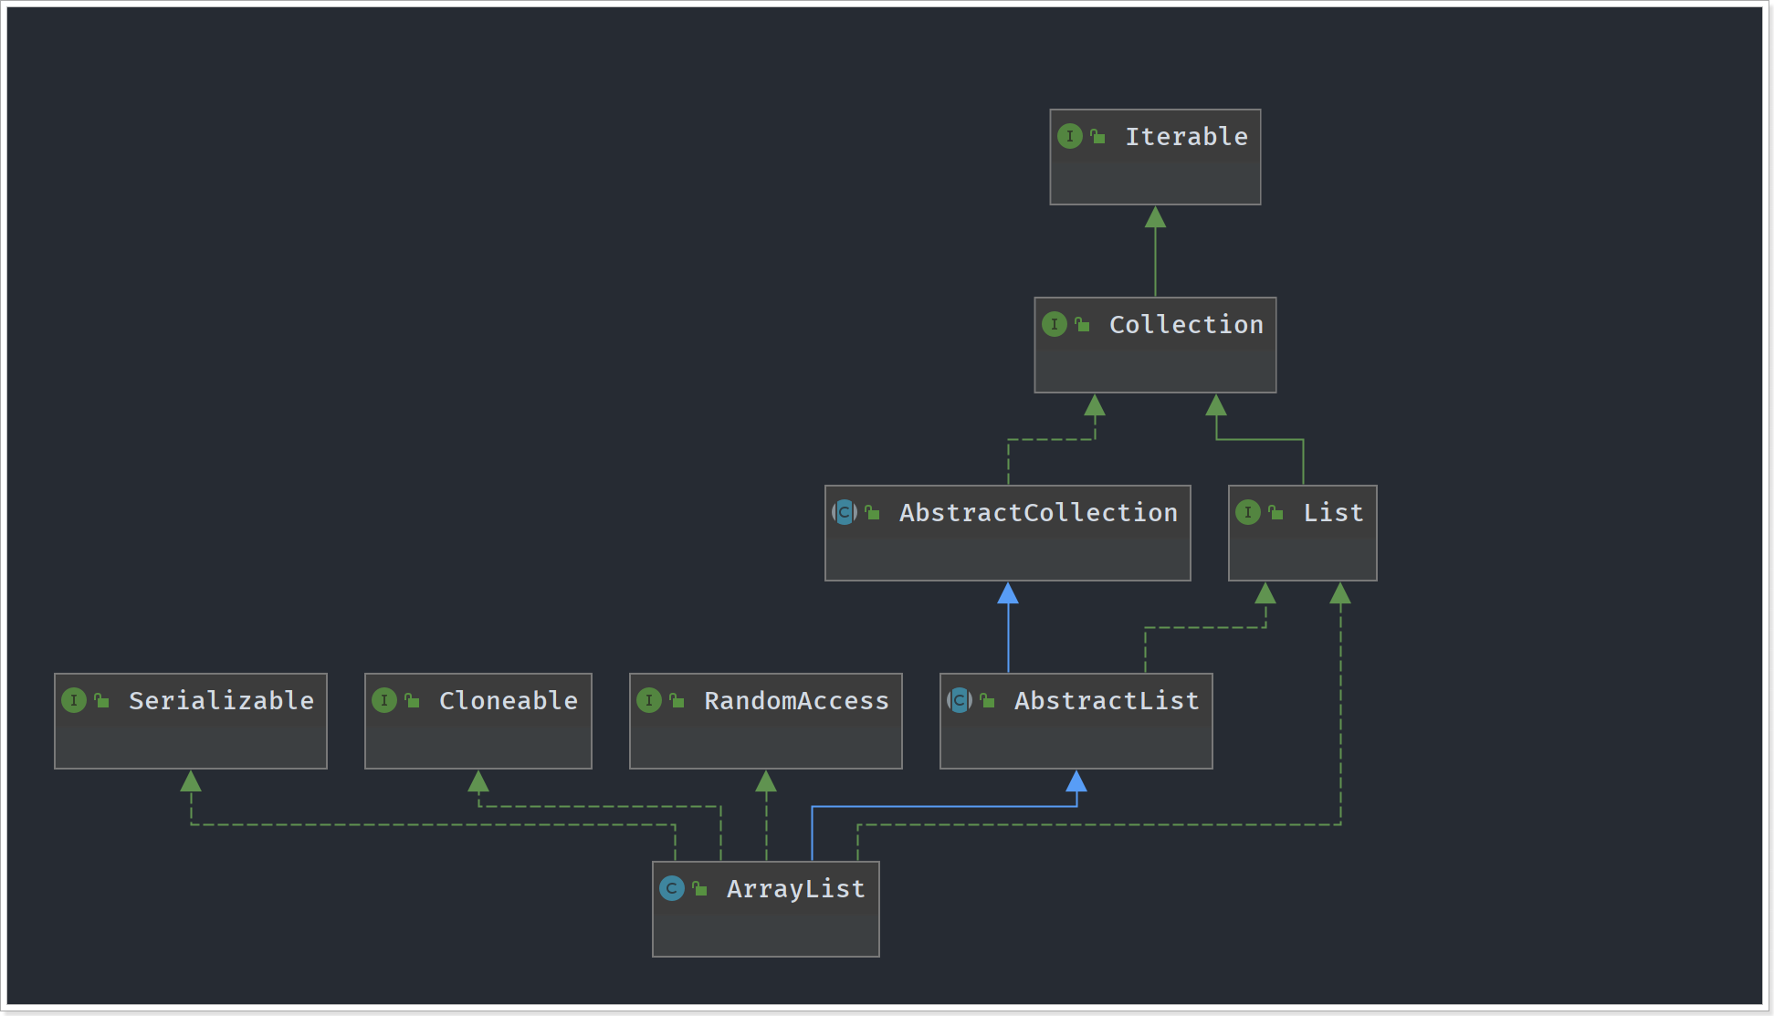Select the AbstractList node label
This screenshot has width=1774, height=1016.
click(1107, 701)
